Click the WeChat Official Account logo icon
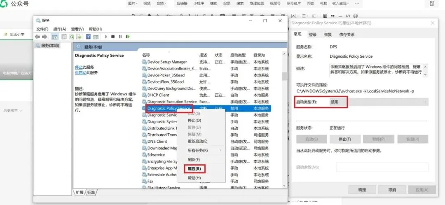The width and height of the screenshot is (445, 205). click(4, 4)
